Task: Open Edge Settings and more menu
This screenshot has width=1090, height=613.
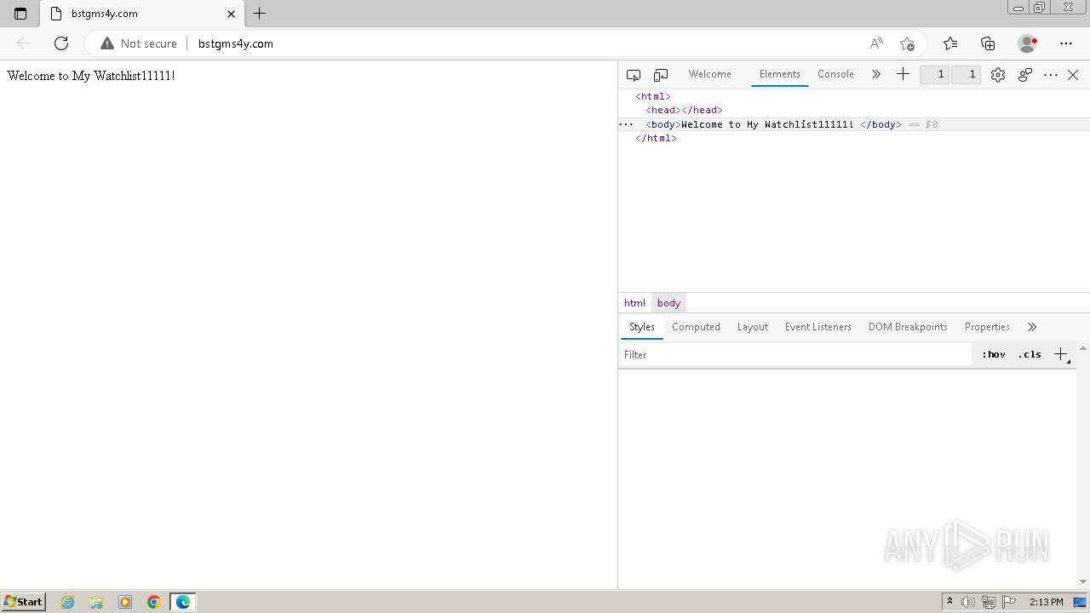Action: pos(1066,43)
